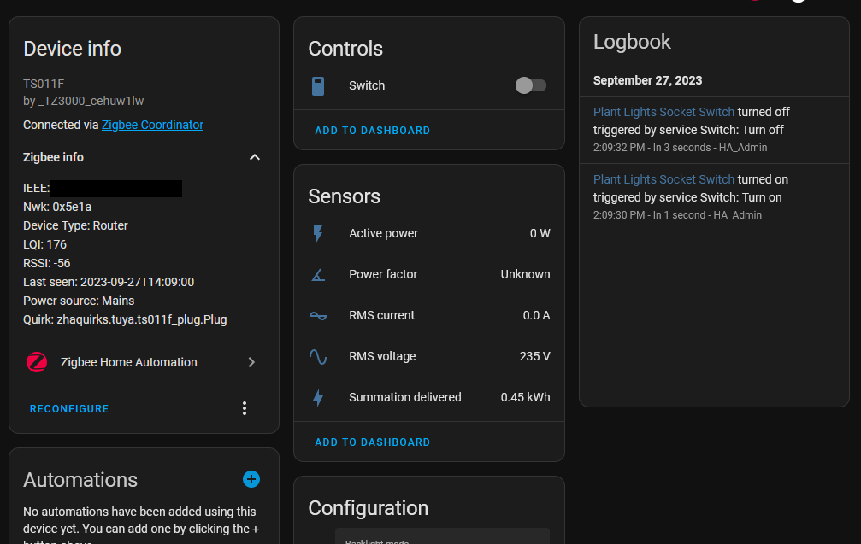Screen dimensions: 861x544
Task: Click the blue Switch entity icon
Action: [x=320, y=85]
